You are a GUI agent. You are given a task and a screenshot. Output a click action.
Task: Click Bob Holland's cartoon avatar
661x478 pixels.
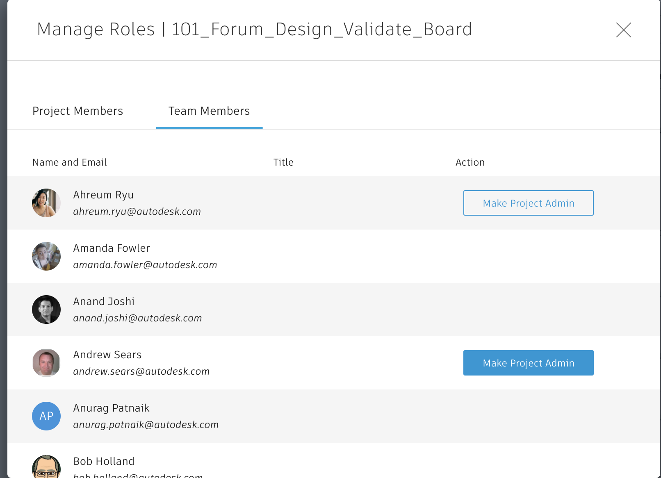coord(46,467)
